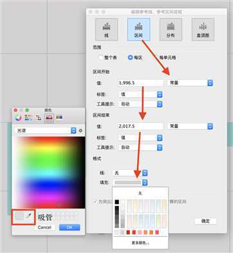The height and width of the screenshot is (253, 233).
Task: Open the 盒须图 (Box Plot) option
Action: (203, 30)
